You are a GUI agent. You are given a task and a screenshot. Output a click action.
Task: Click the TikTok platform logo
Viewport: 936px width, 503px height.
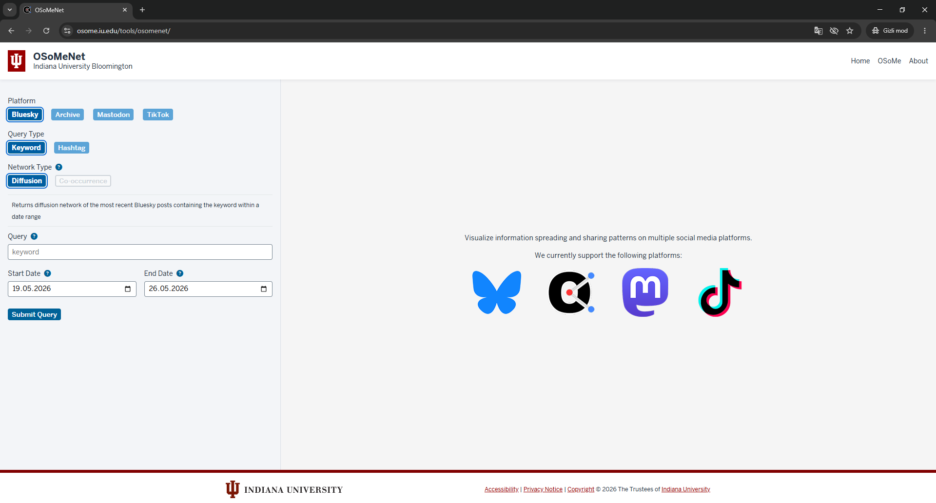coord(720,292)
